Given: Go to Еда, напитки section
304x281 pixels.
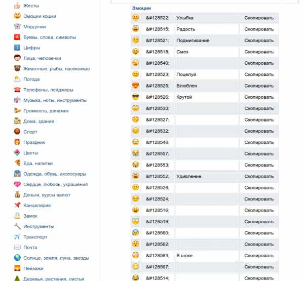Looking at the screenshot, I should click(38, 164).
